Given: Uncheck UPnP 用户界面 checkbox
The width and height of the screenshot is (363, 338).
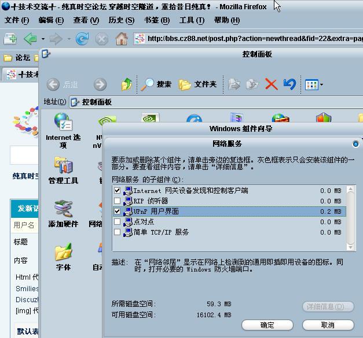Looking at the screenshot, I should [x=118, y=211].
